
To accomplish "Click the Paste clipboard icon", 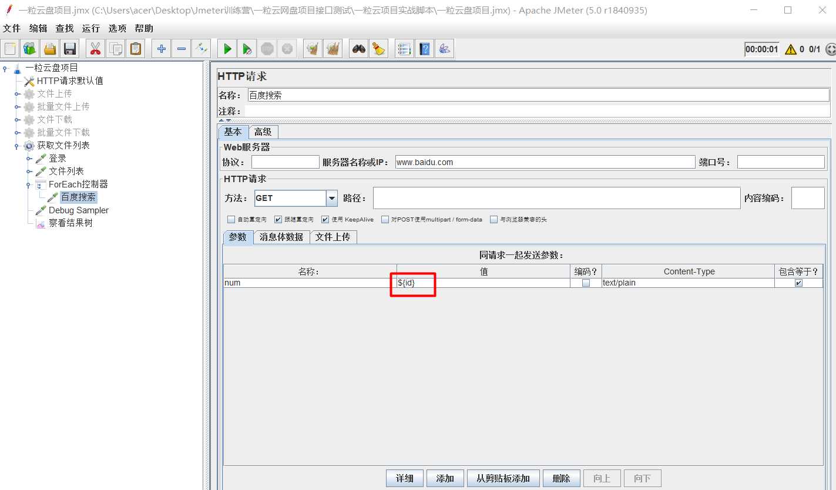I will pos(136,49).
